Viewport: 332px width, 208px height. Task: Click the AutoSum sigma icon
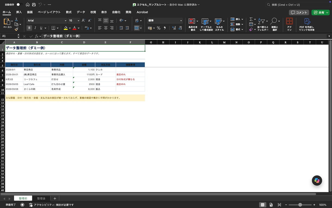251,19
